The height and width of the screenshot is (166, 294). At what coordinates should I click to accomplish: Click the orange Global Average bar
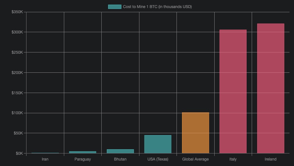[195, 133]
